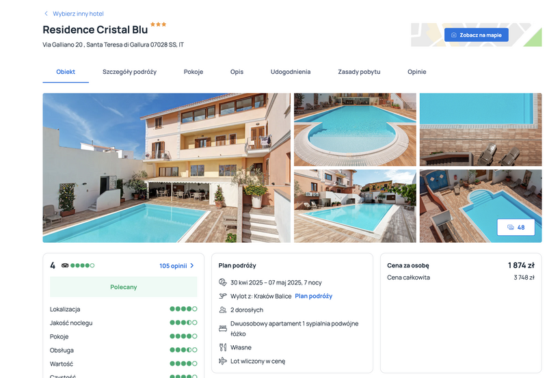Click the photo gallery icon showing 48
This screenshot has width=547, height=378.
click(x=510, y=228)
